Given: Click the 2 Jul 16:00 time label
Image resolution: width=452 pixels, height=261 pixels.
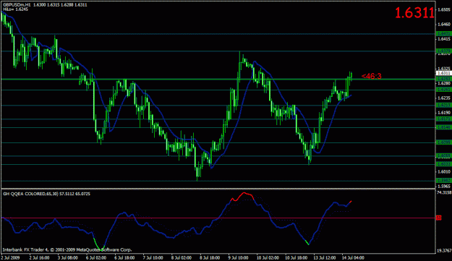Looking at the screenshot, I should 39,257.
